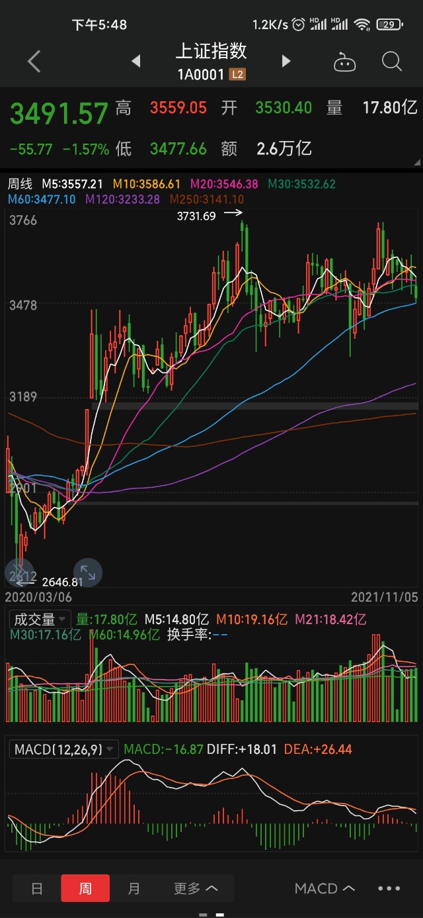The image size is (423, 918).
Task: Tap the circular chart overlay icon at bottom-left
Action: pos(19,573)
